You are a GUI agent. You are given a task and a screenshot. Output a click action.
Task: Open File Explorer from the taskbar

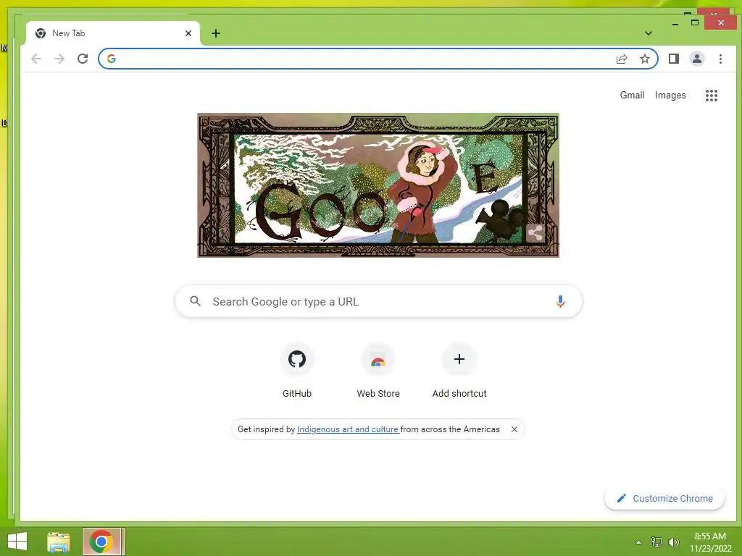click(59, 542)
